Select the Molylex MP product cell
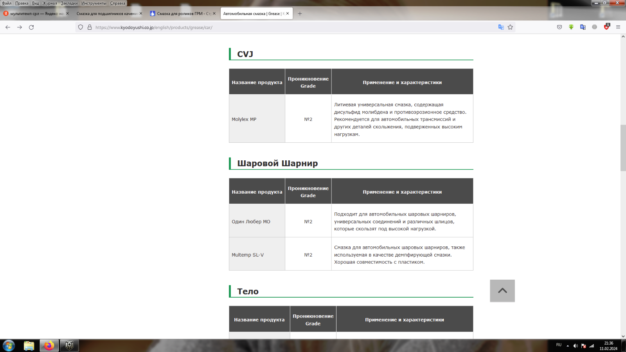 pyautogui.click(x=257, y=119)
